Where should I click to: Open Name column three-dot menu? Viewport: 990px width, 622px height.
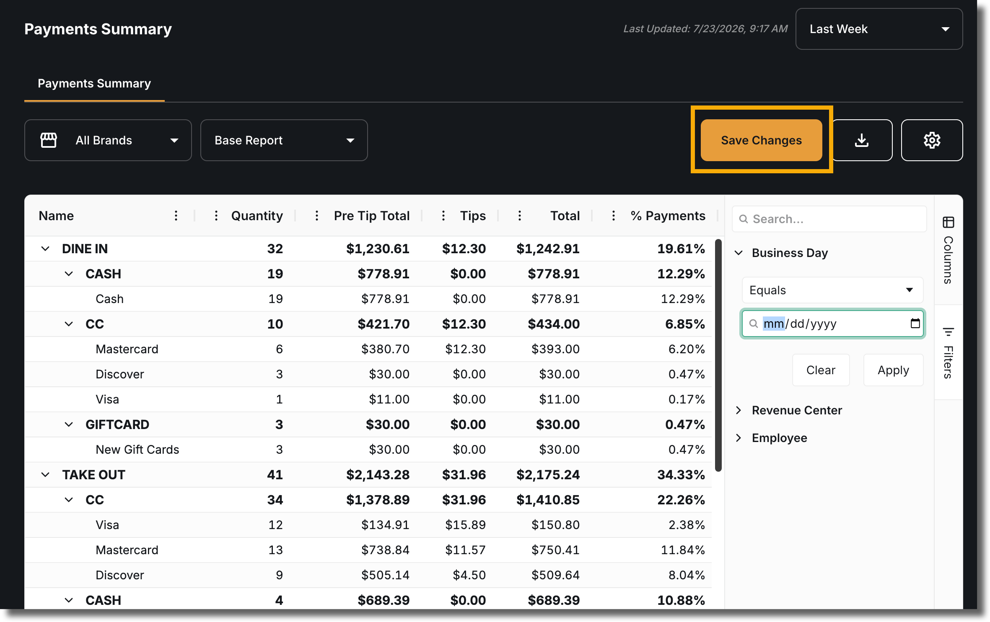point(176,216)
